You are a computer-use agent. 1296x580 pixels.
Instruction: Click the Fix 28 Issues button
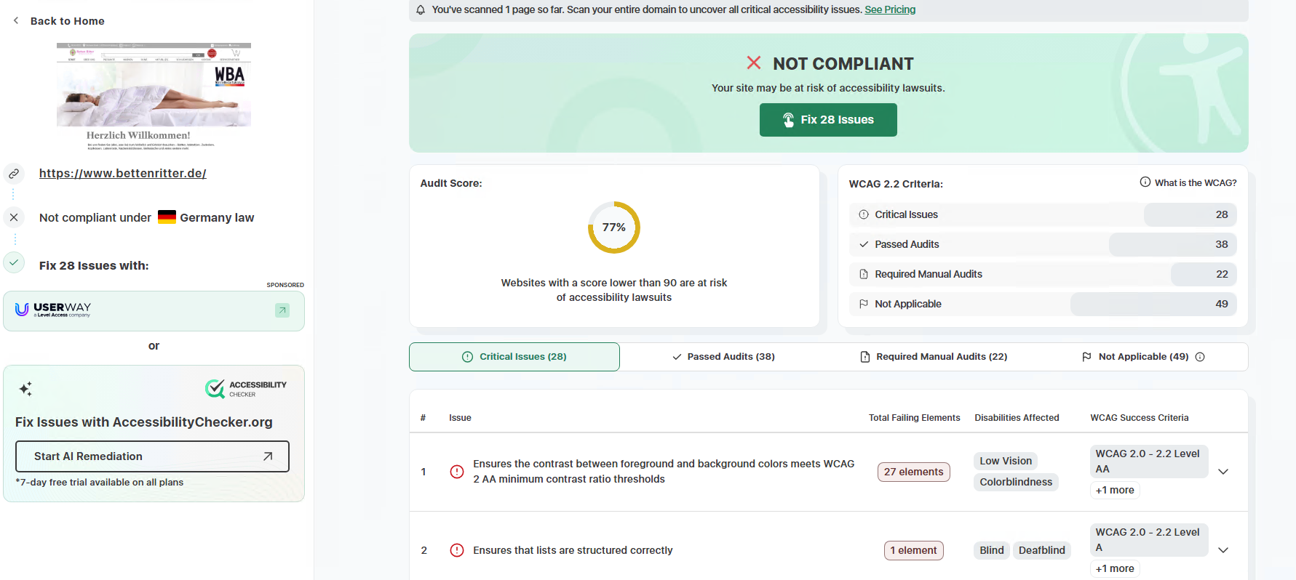point(828,120)
